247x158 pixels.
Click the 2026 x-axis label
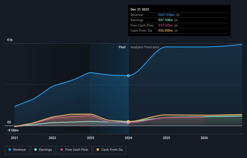(204, 138)
